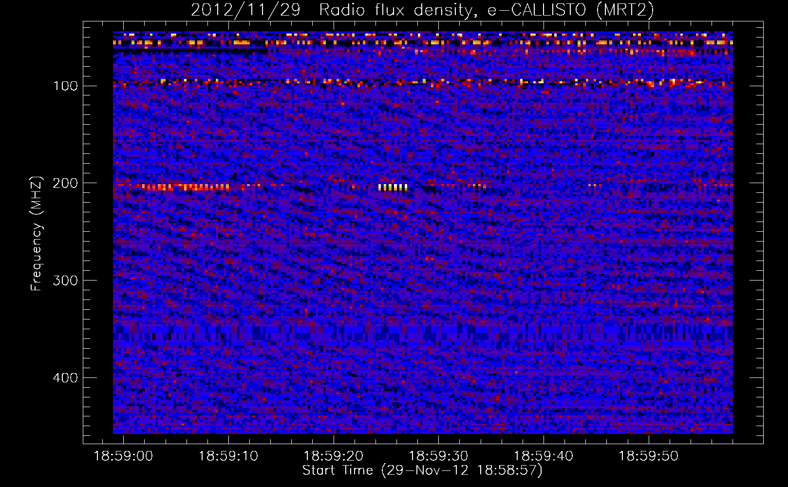The width and height of the screenshot is (788, 487).
Task: Click the '18:59:50' time tick label
Action: click(x=649, y=456)
